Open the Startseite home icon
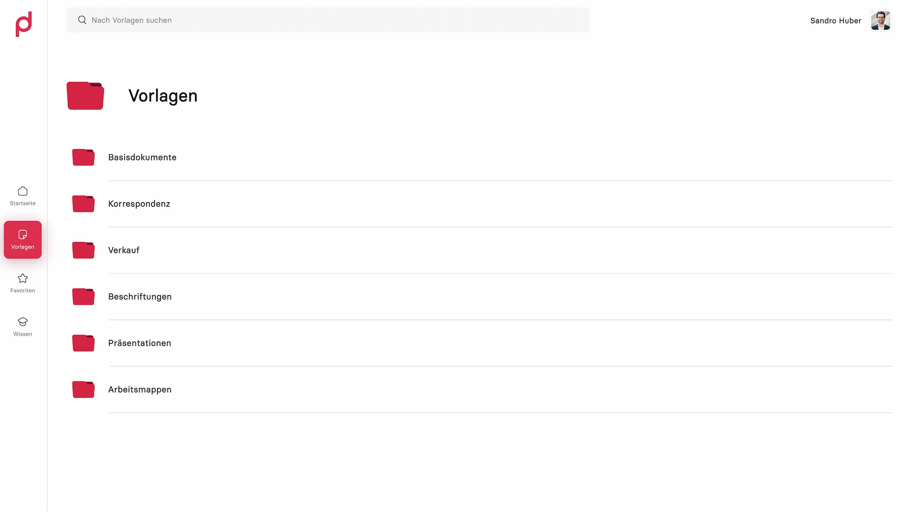Screen dimensions: 911x512 click(x=23, y=191)
